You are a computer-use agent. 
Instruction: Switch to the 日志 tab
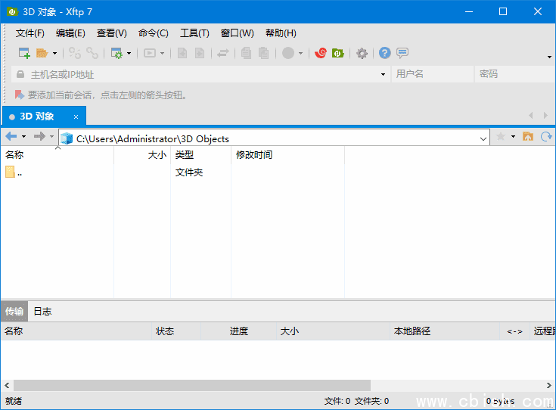(42, 312)
